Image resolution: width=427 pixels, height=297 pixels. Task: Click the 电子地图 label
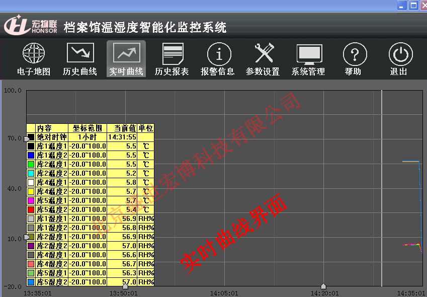[x=34, y=71]
